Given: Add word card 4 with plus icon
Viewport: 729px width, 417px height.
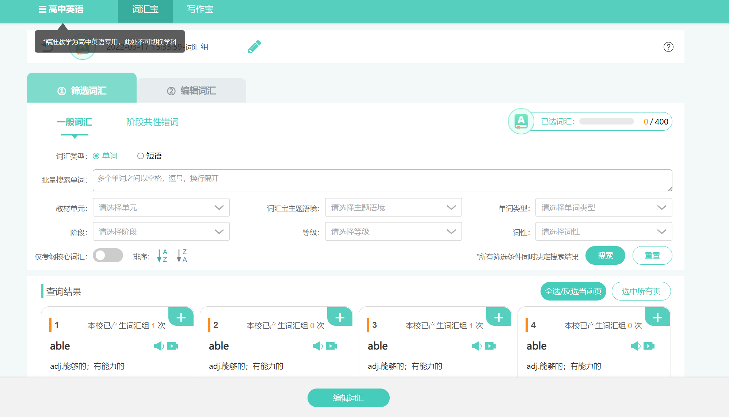Looking at the screenshot, I should point(658,317).
